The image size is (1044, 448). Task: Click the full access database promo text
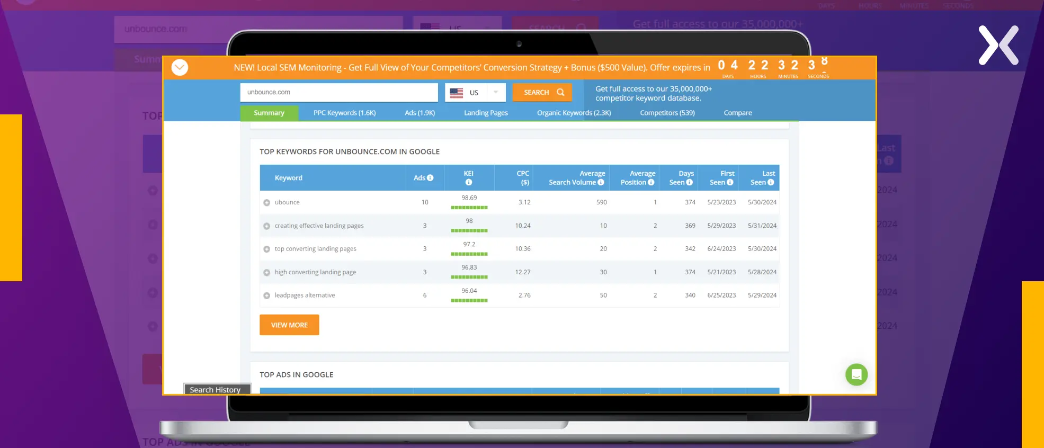654,93
